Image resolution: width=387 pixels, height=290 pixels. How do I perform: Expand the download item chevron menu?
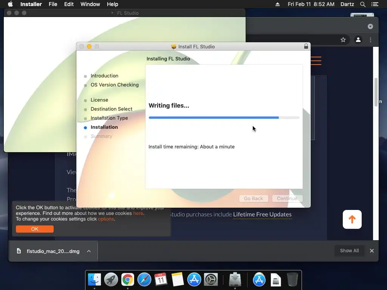pos(89,251)
